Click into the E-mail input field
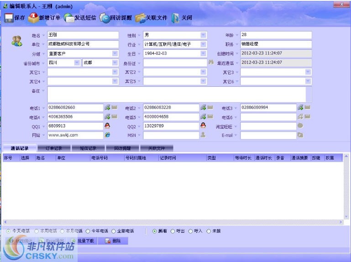Screen dimensions: 351x262 click(268, 135)
